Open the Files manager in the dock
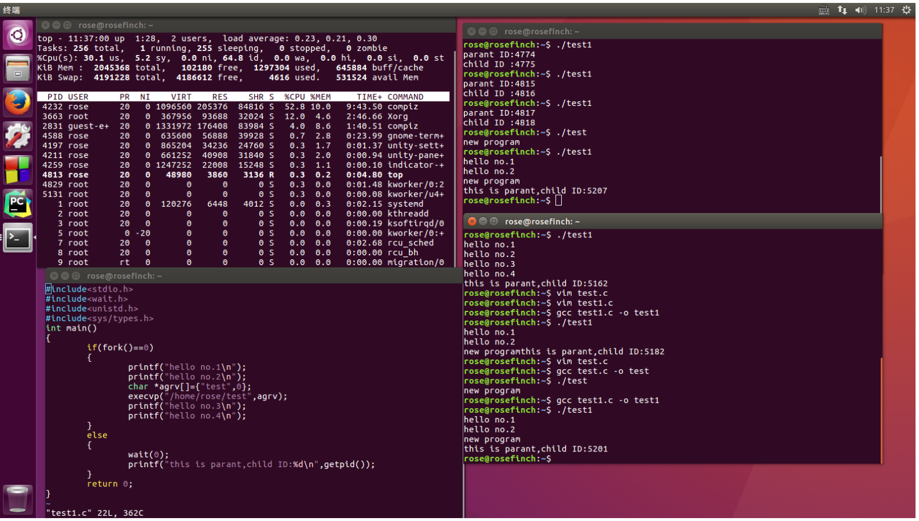Screen dimensions: 919x521 18,69
